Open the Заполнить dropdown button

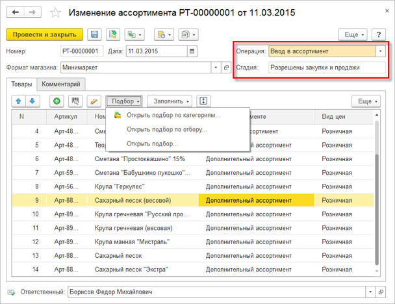coord(170,101)
